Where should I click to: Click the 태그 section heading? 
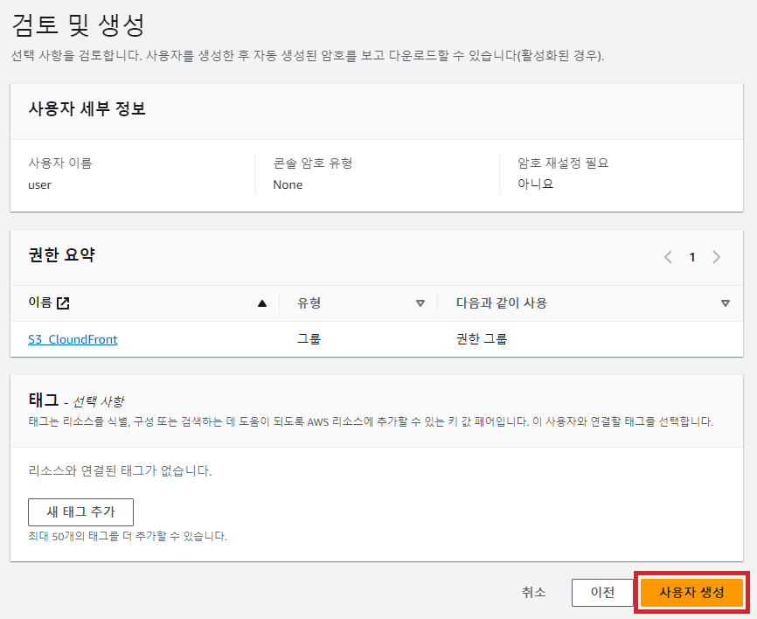[44, 400]
